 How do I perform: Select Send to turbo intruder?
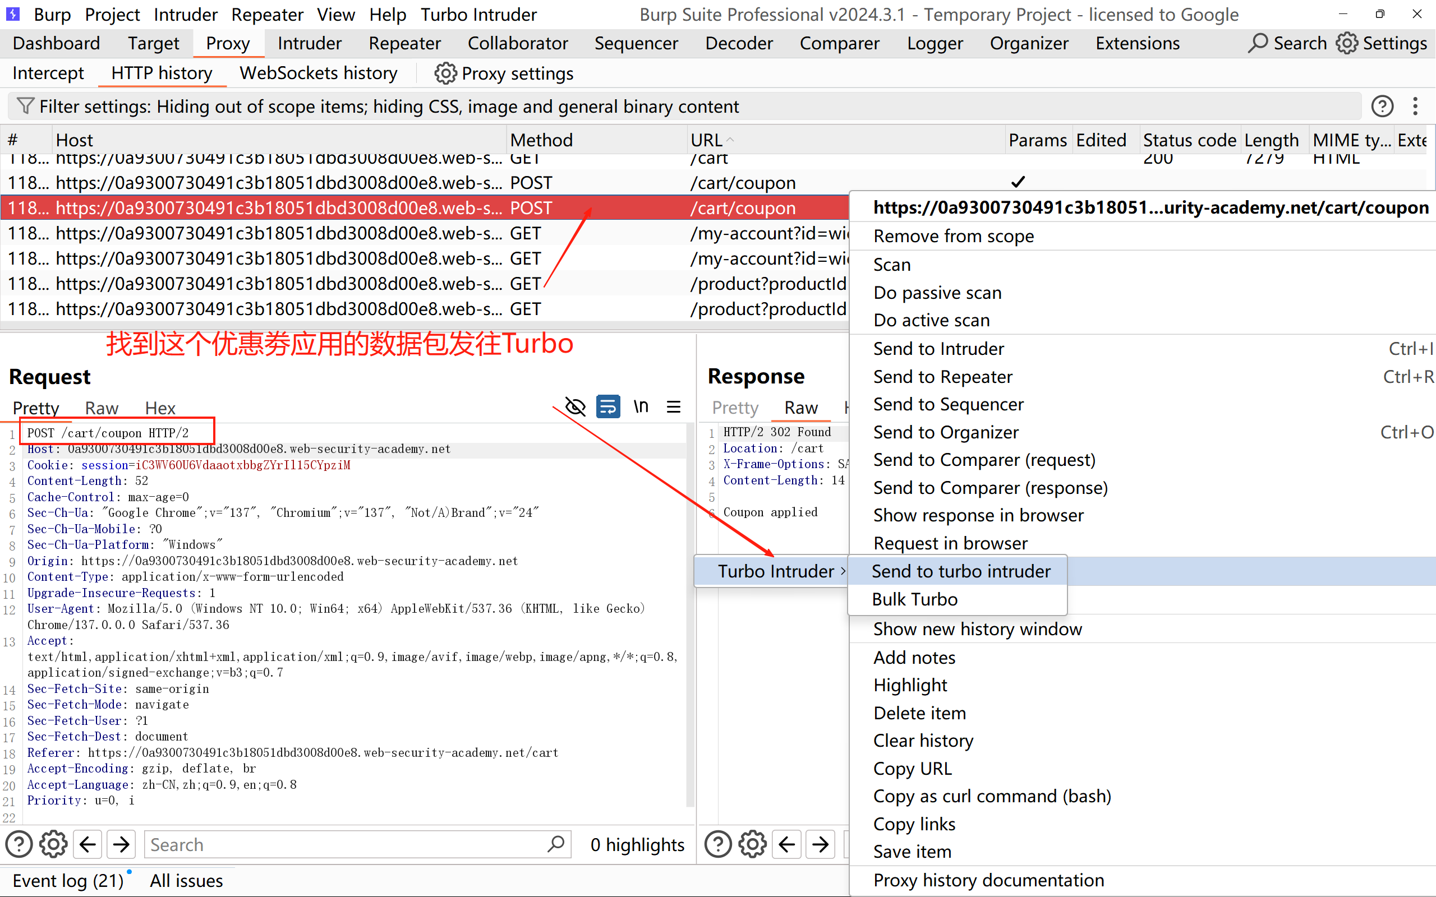[x=961, y=571]
